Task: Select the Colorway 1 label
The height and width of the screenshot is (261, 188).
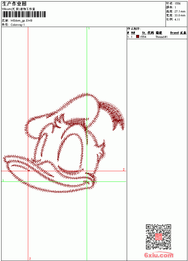Action: [x=18, y=25]
